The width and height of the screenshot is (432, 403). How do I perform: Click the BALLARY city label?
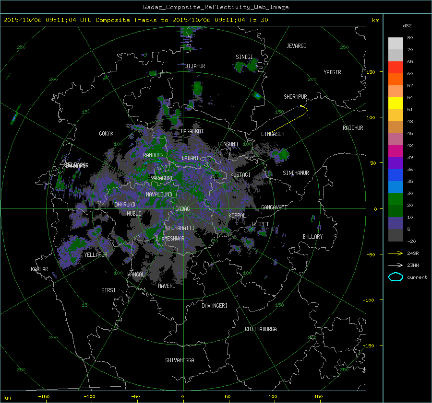(312, 237)
